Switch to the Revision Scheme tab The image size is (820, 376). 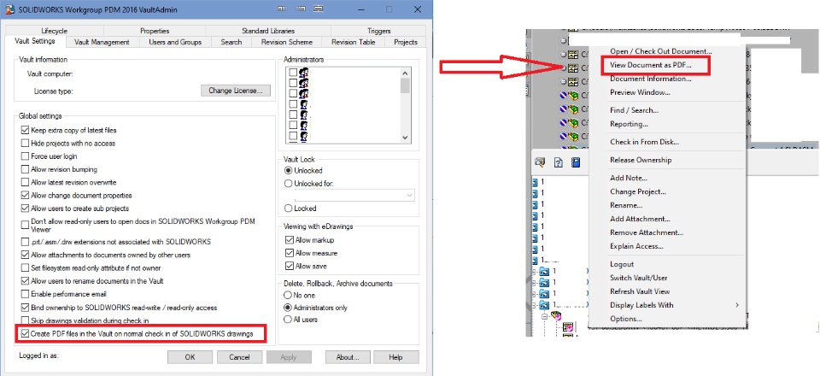(287, 43)
